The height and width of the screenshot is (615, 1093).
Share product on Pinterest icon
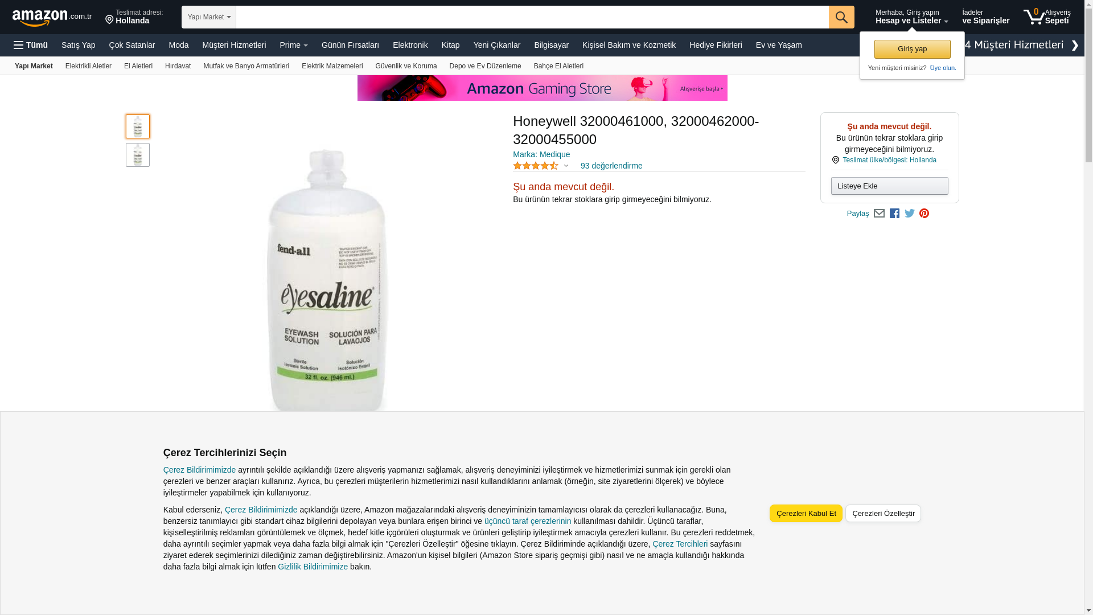(x=924, y=214)
